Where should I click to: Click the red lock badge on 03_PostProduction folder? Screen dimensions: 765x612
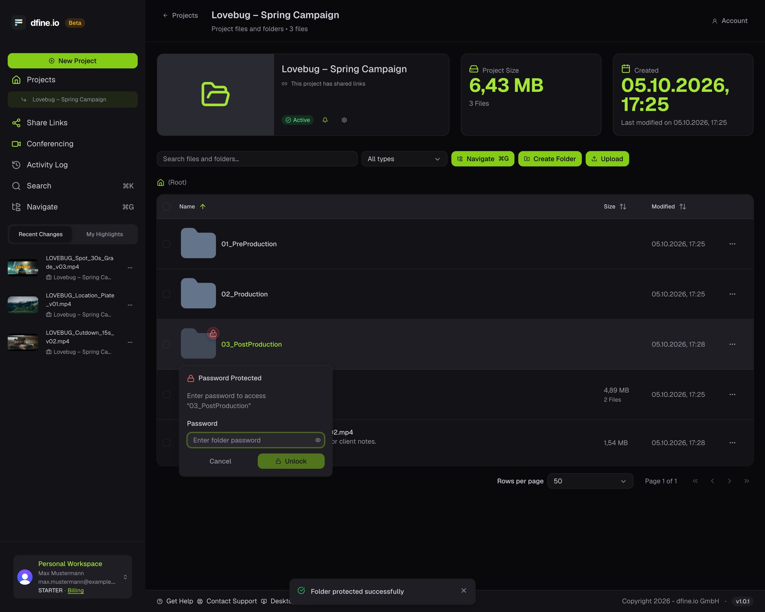click(213, 333)
